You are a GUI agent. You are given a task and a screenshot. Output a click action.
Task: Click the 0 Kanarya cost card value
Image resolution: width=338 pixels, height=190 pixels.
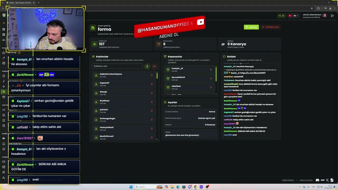pyautogui.click(x=237, y=44)
